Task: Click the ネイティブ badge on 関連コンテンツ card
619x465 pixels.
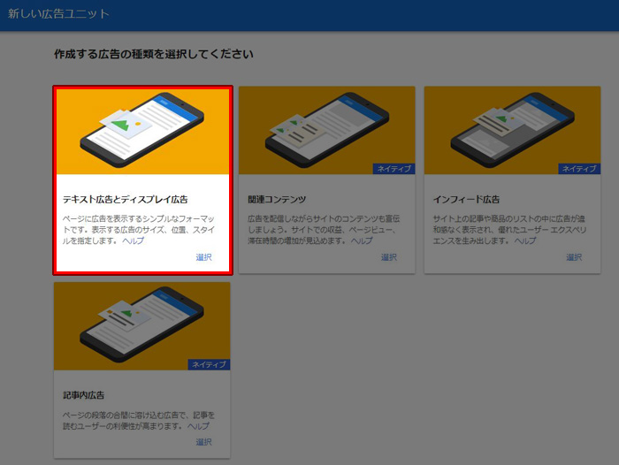Action: pos(394,169)
